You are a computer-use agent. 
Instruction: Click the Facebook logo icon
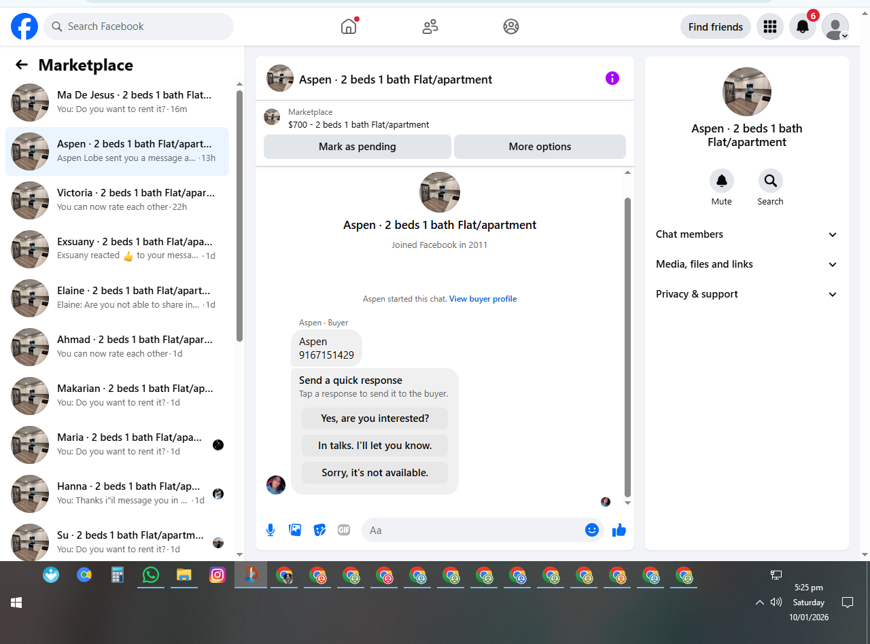tap(24, 26)
